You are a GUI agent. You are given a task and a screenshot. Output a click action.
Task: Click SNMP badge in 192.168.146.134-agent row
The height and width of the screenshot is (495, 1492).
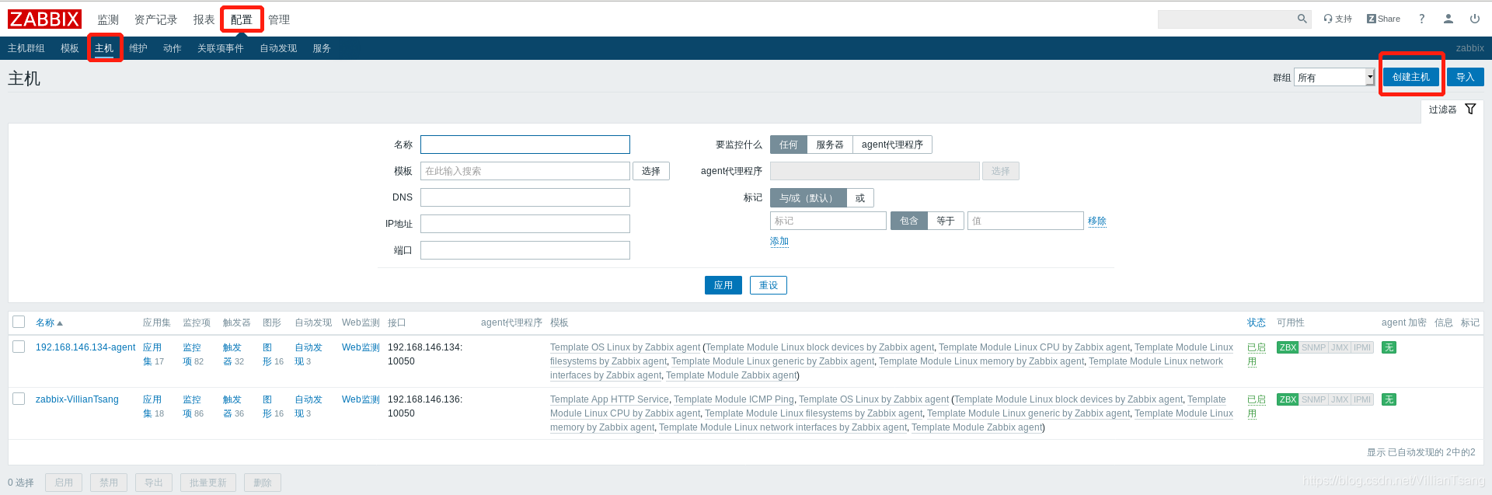coord(1313,347)
